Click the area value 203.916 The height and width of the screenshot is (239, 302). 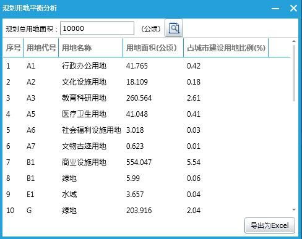tap(139, 211)
